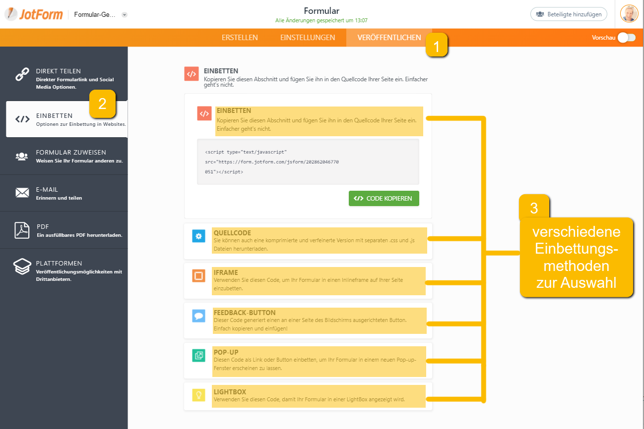This screenshot has width=644, height=429.
Task: Expand the POP-UP embedding option
Action: pos(308,361)
